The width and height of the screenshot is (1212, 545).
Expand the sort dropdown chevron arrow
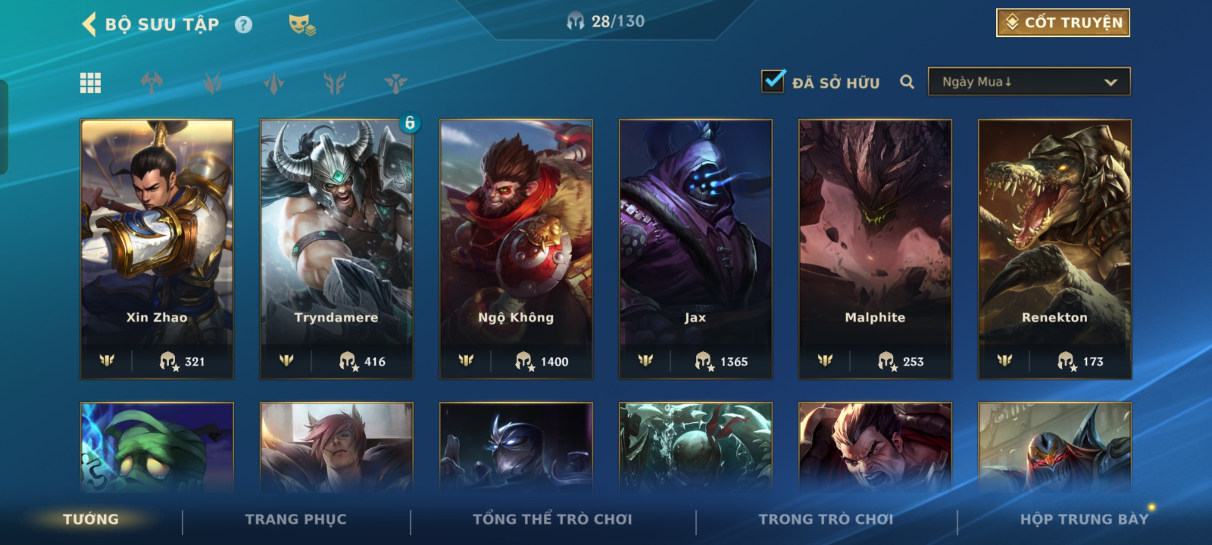click(x=1110, y=82)
